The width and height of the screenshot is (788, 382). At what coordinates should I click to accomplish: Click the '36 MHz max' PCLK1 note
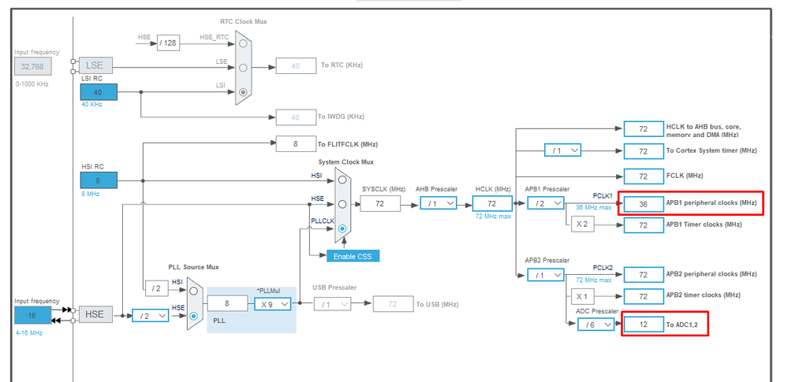[593, 207]
